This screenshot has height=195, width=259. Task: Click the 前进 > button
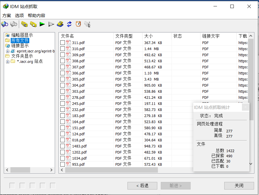[176, 186]
